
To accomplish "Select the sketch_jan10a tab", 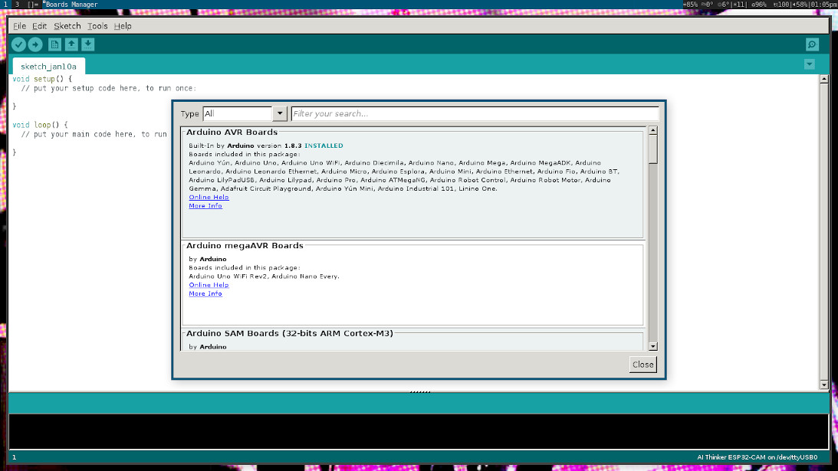I will (48, 67).
